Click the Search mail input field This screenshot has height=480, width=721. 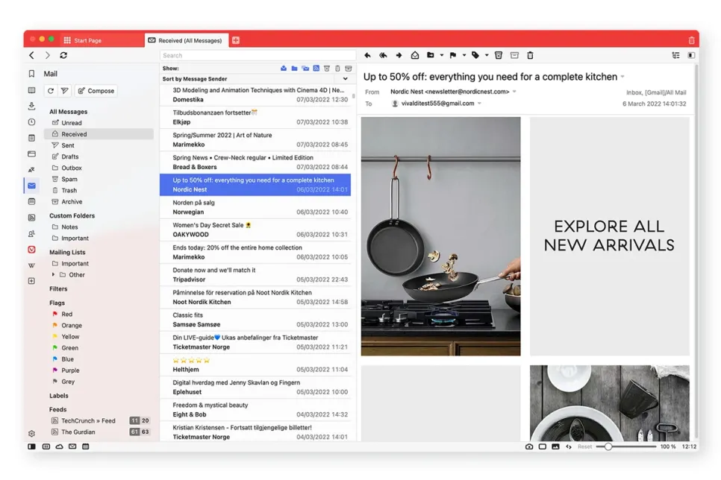257,55
